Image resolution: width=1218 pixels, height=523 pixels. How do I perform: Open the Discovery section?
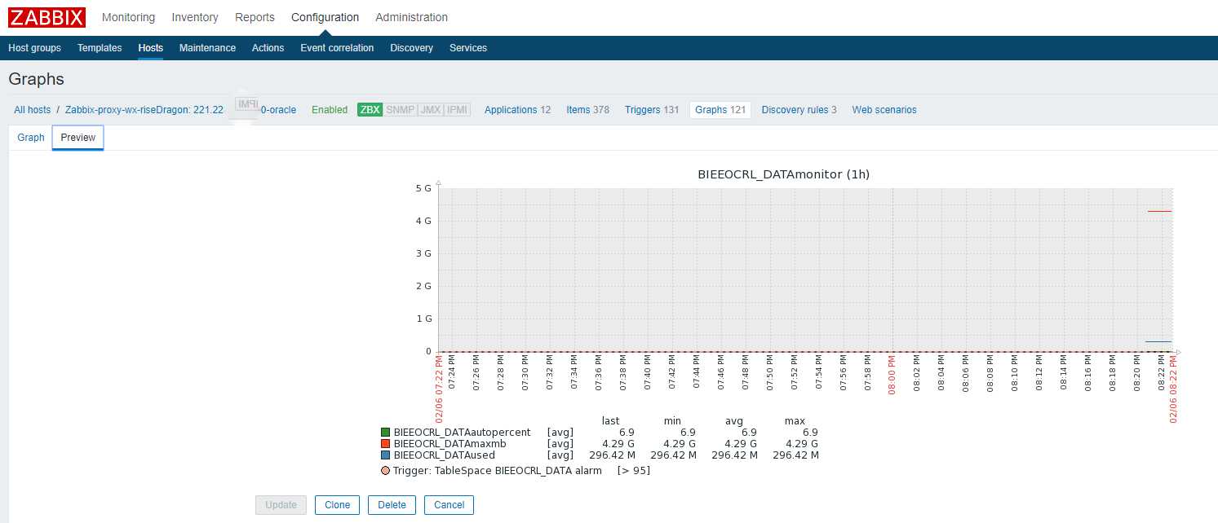click(411, 48)
